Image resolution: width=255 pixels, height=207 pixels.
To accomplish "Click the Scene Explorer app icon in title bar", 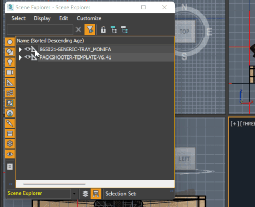I will pos(10,7).
